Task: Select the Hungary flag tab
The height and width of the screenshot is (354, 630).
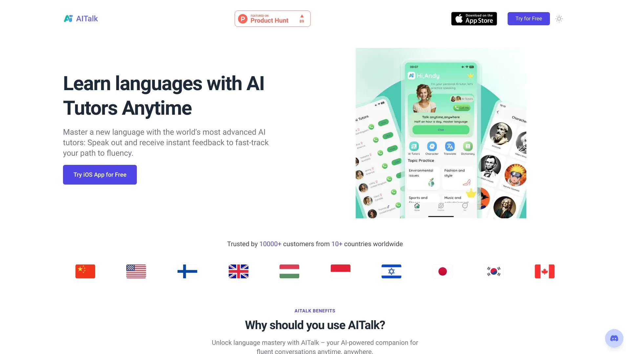Action: coord(289,271)
